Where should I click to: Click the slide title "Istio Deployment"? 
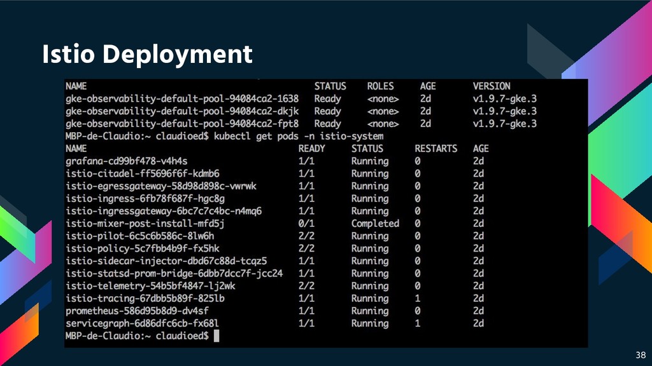point(147,55)
